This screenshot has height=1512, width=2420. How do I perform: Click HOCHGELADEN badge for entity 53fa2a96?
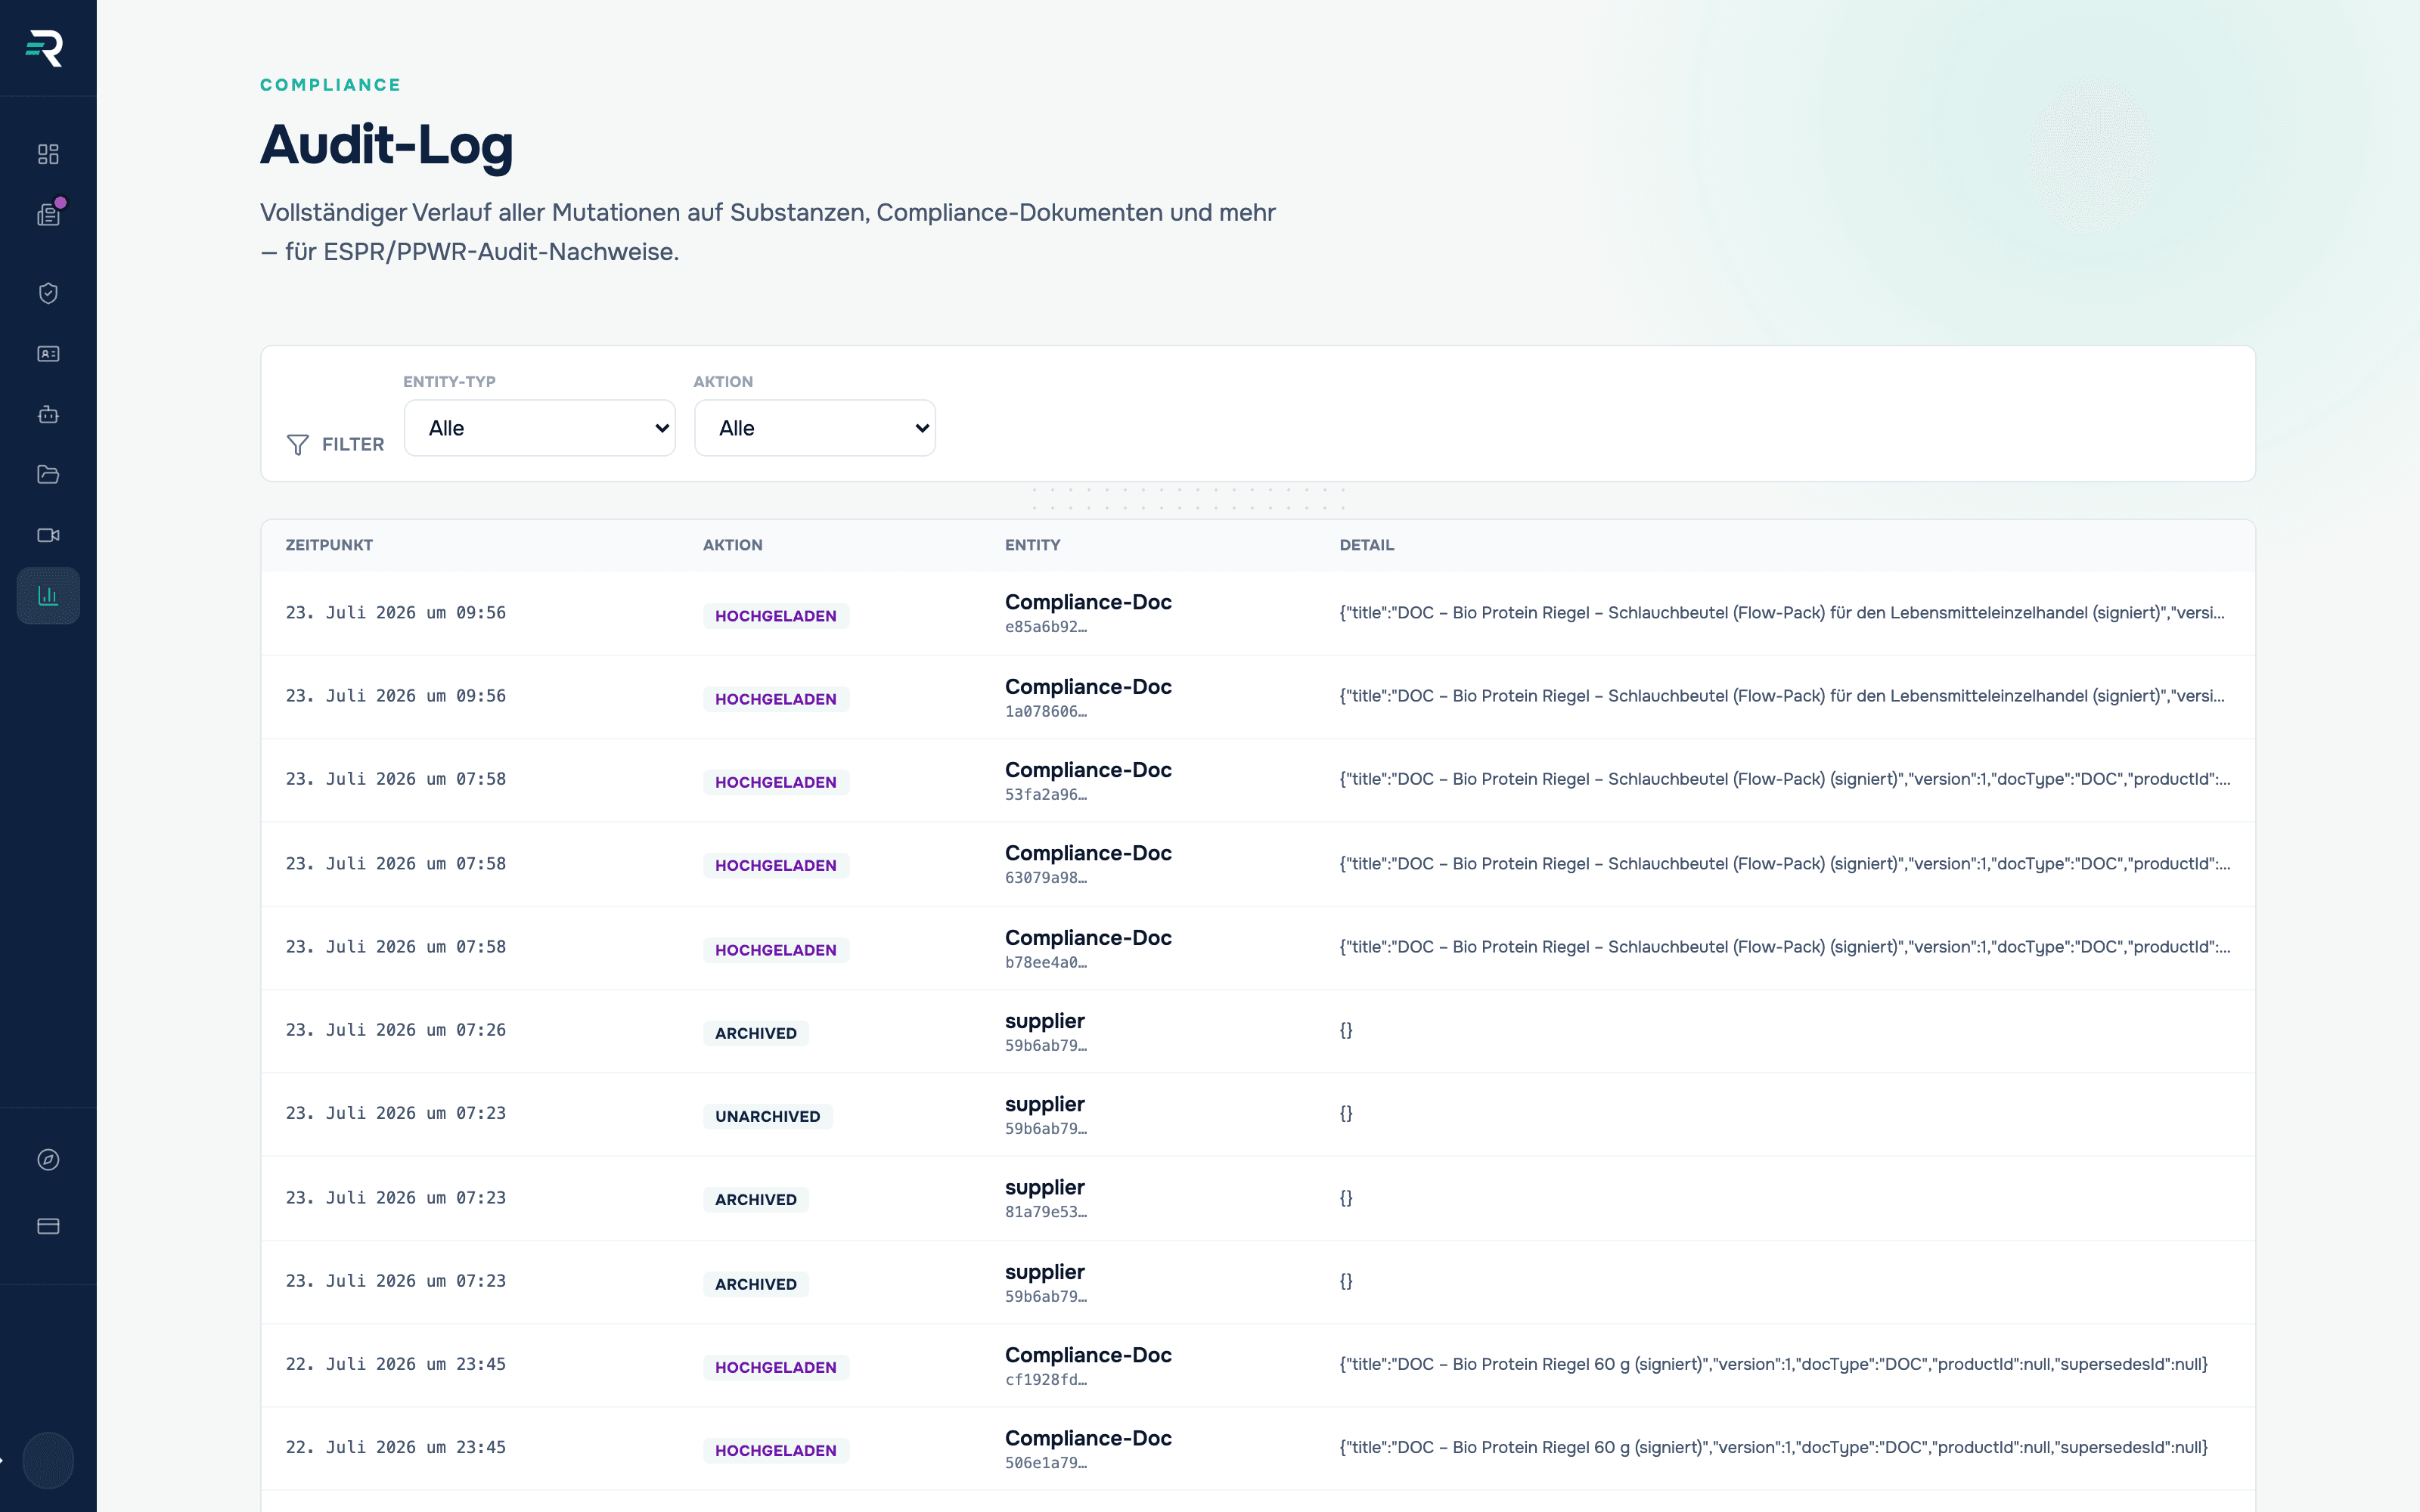(x=776, y=782)
